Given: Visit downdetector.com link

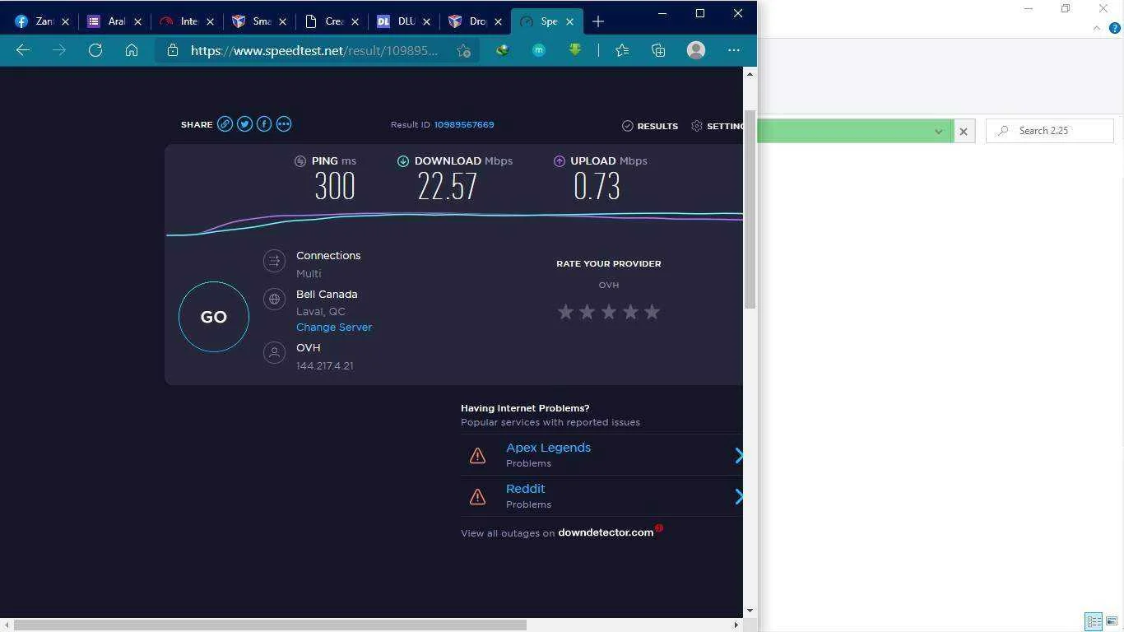Looking at the screenshot, I should click(x=606, y=532).
